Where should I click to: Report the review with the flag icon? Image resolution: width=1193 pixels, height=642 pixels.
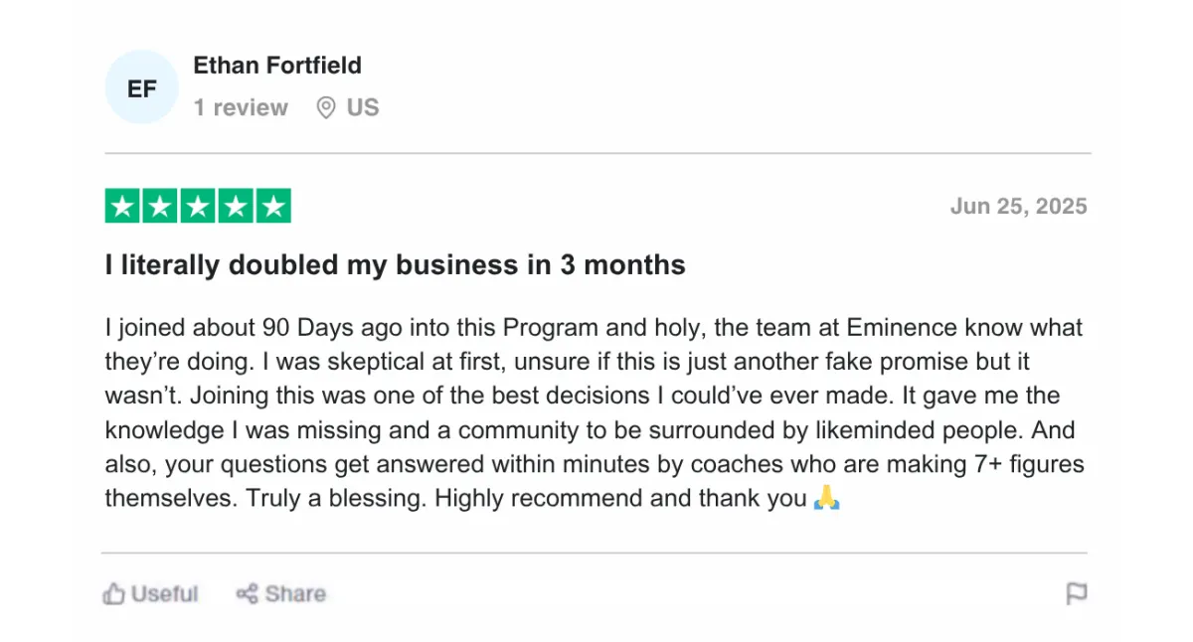pyautogui.click(x=1077, y=594)
